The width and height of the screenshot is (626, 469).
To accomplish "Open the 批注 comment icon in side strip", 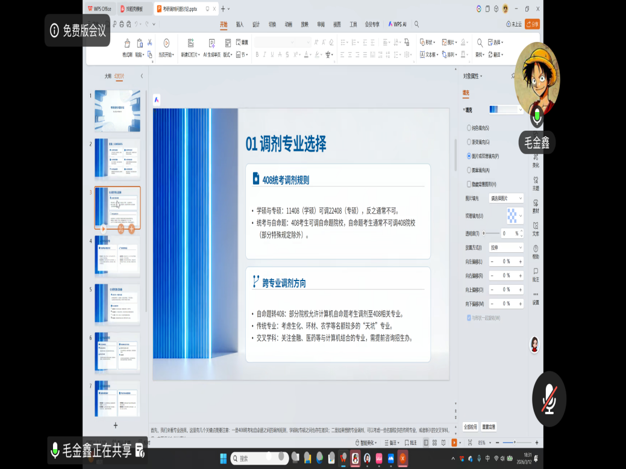I will click(536, 272).
